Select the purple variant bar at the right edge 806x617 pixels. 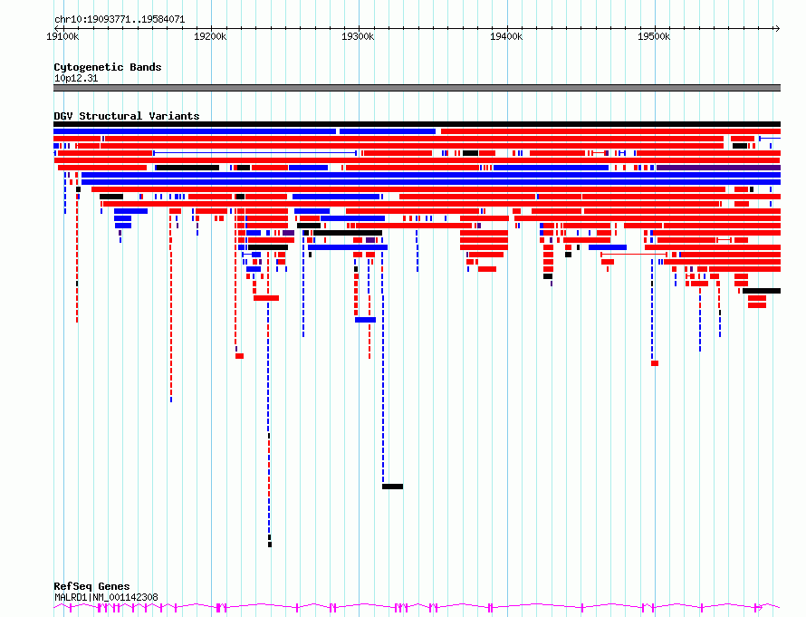[719, 168]
